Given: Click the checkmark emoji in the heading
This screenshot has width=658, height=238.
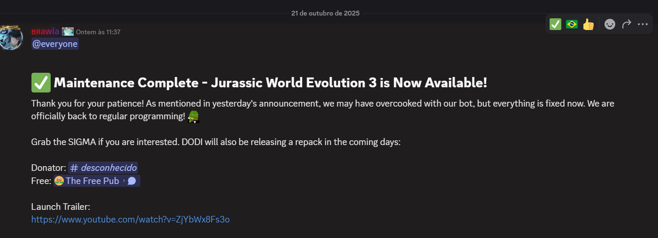Looking at the screenshot, I should tap(41, 83).
